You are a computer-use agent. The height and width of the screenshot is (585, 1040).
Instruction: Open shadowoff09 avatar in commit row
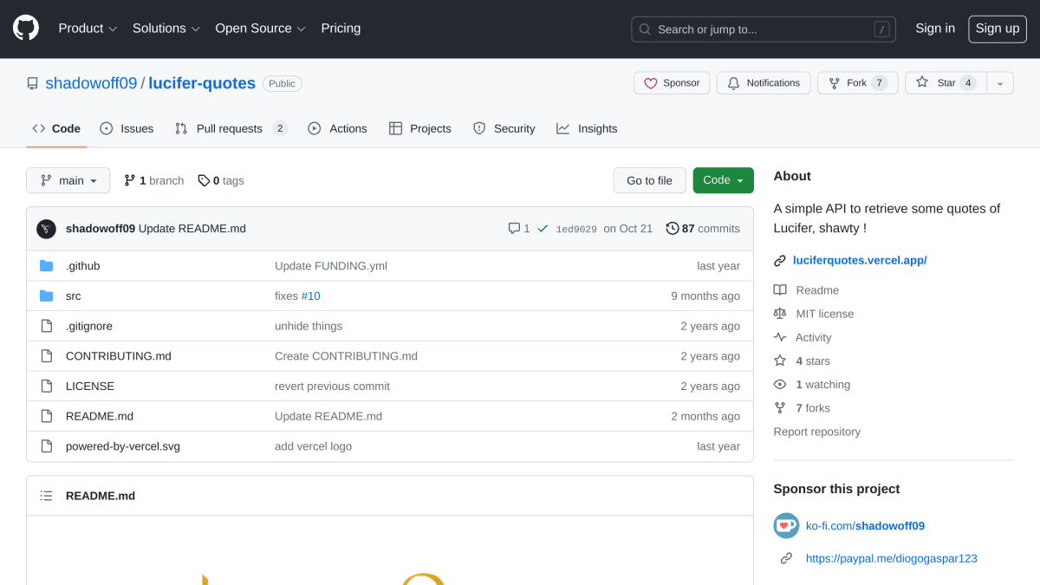click(46, 229)
